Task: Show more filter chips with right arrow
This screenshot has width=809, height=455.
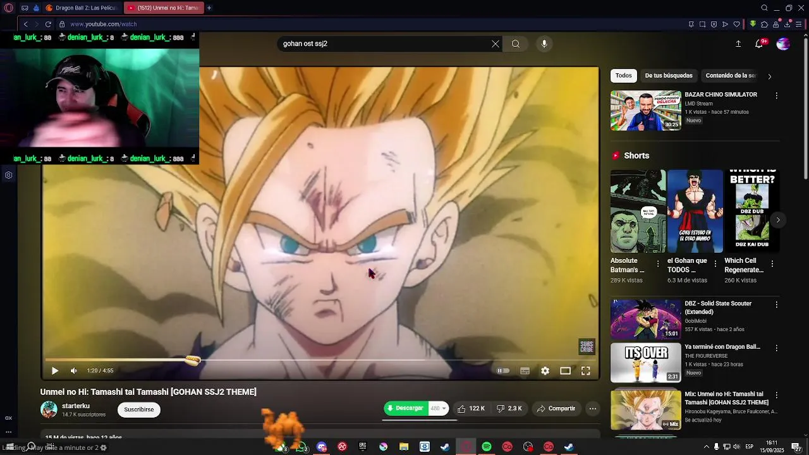Action: (x=769, y=76)
